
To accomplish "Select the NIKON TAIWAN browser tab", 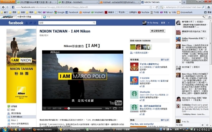I will (x=161, y=2).
